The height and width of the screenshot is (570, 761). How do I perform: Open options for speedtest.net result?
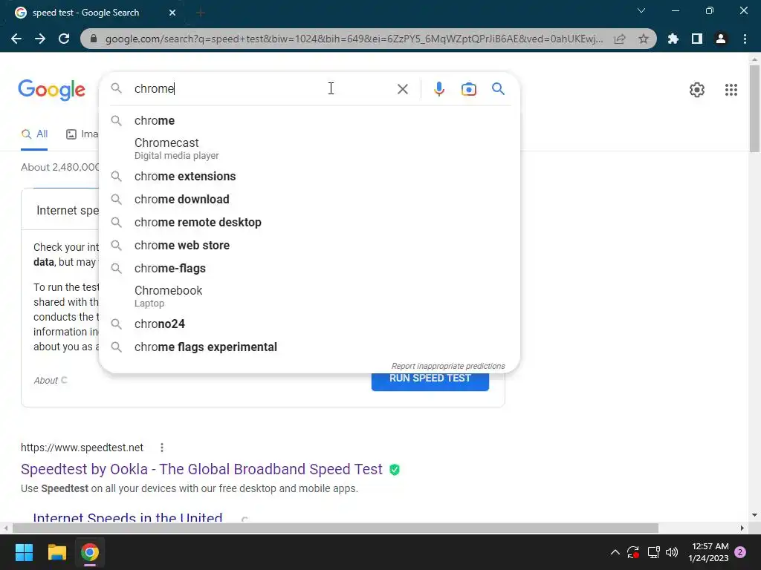point(162,448)
